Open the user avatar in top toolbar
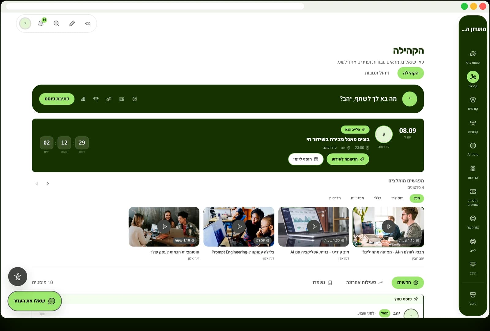Image resolution: width=490 pixels, height=331 pixels. (25, 23)
